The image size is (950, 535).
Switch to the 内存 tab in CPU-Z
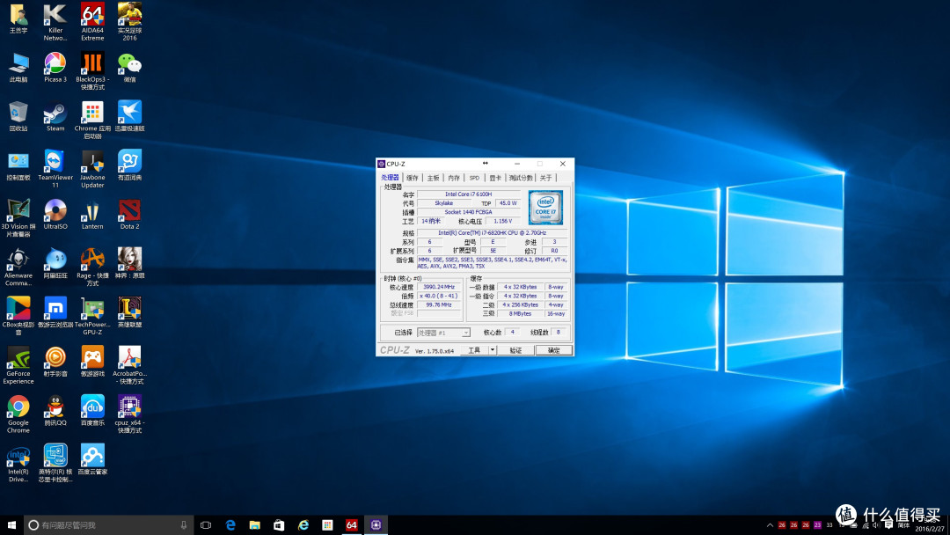(454, 178)
